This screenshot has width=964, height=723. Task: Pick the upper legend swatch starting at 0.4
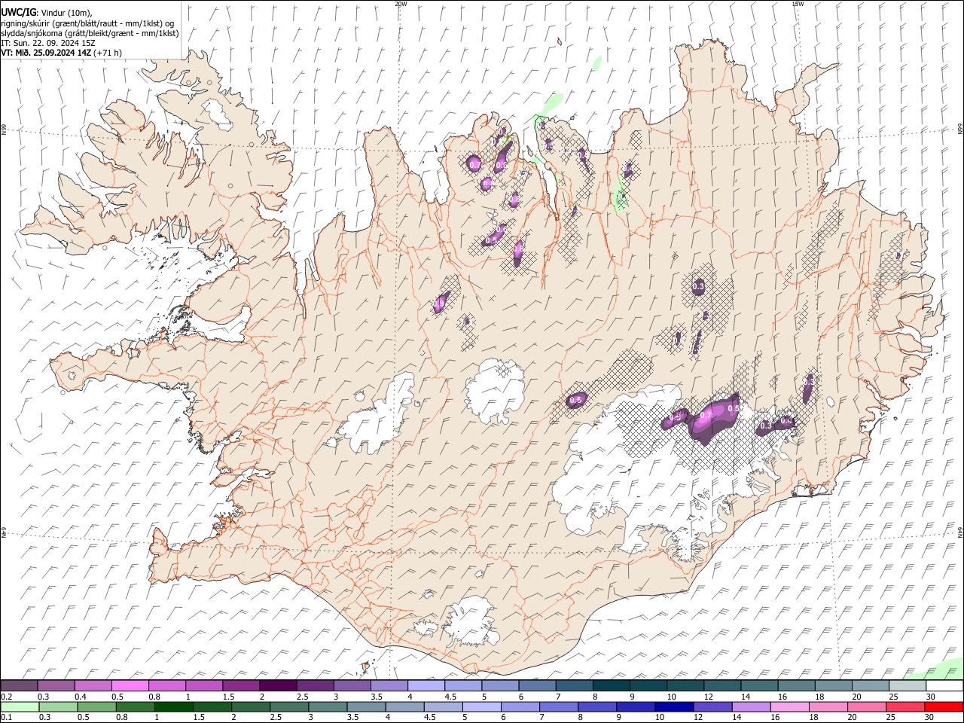point(93,685)
